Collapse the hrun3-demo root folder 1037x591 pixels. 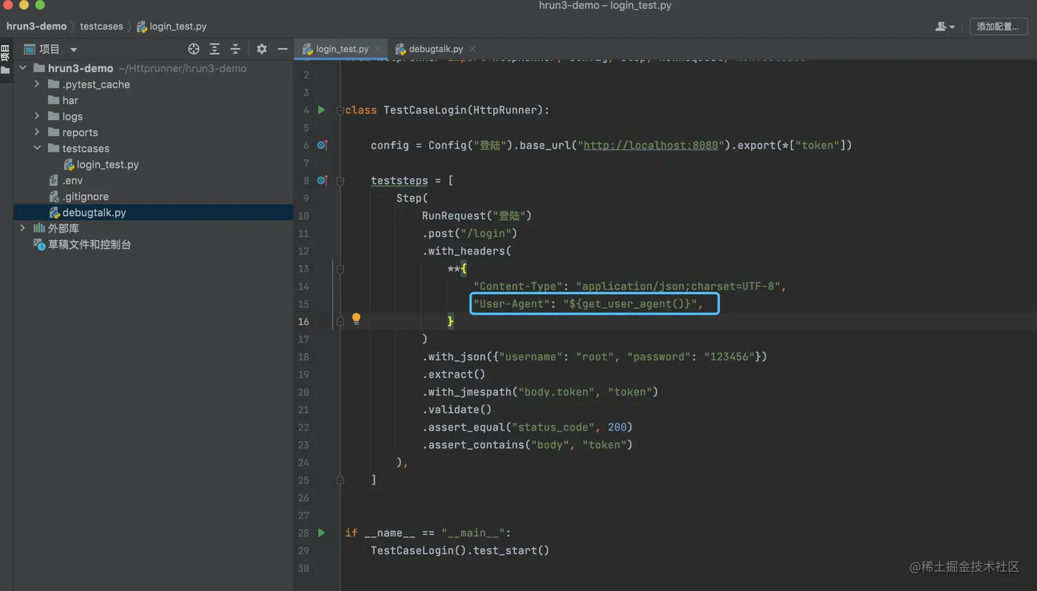coord(23,68)
